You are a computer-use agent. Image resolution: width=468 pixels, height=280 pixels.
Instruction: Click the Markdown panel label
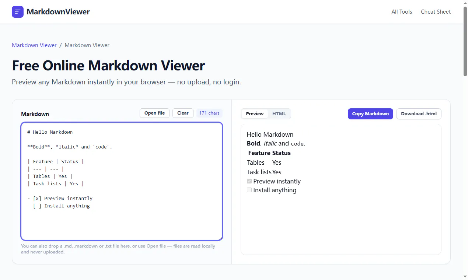click(35, 114)
